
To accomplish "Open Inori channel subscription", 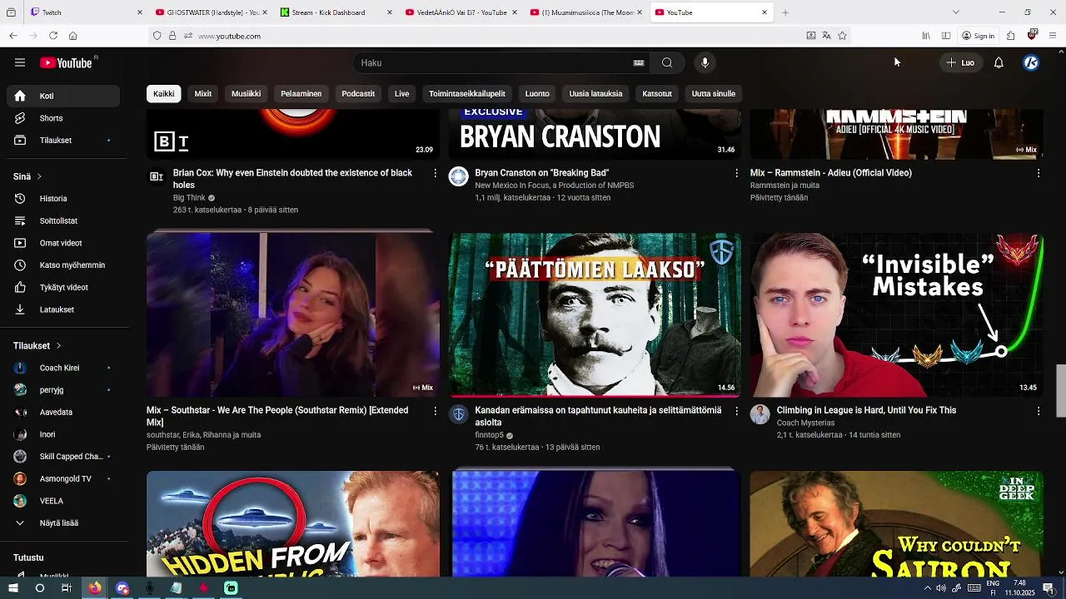I will (x=63, y=434).
